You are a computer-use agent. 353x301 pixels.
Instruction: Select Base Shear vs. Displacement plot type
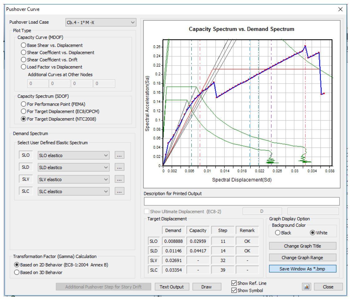23,45
